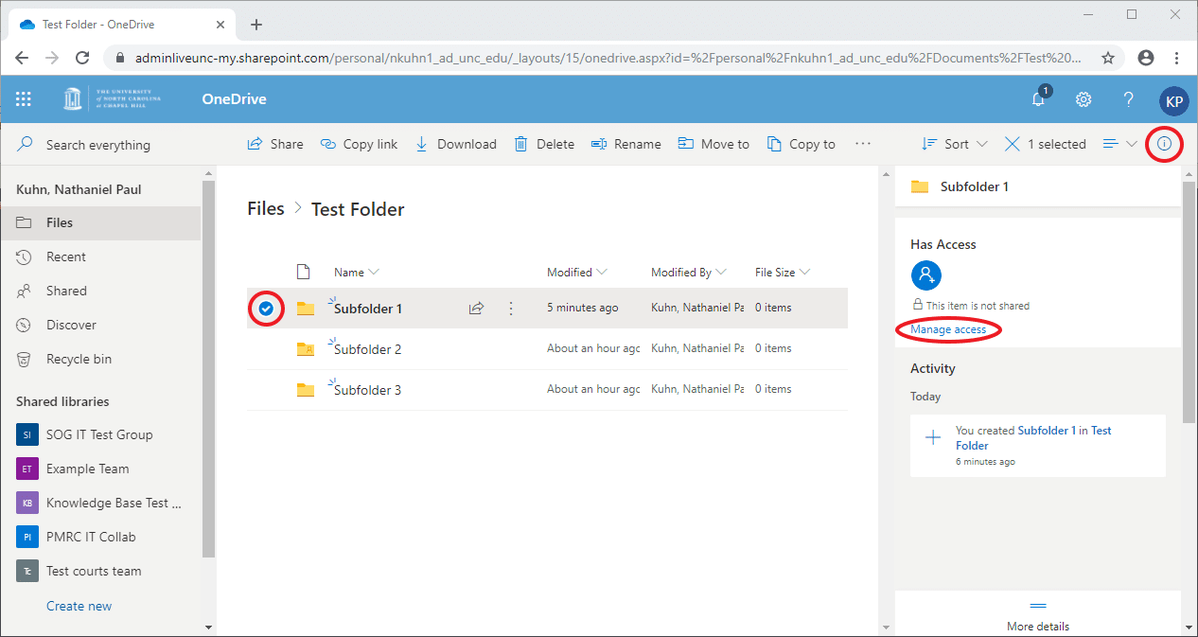Click the Manage access link
Image resolution: width=1198 pixels, height=637 pixels.
point(948,329)
